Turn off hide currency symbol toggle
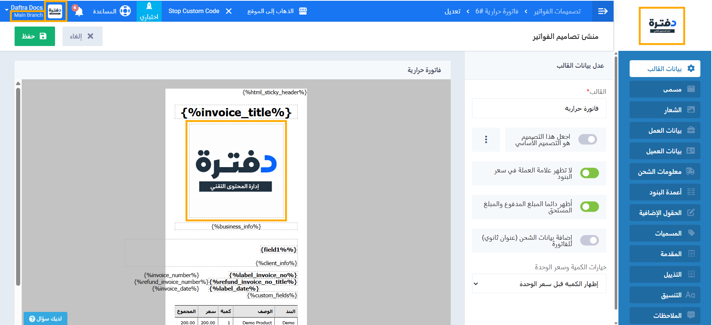The height and width of the screenshot is (325, 712). pos(589,173)
